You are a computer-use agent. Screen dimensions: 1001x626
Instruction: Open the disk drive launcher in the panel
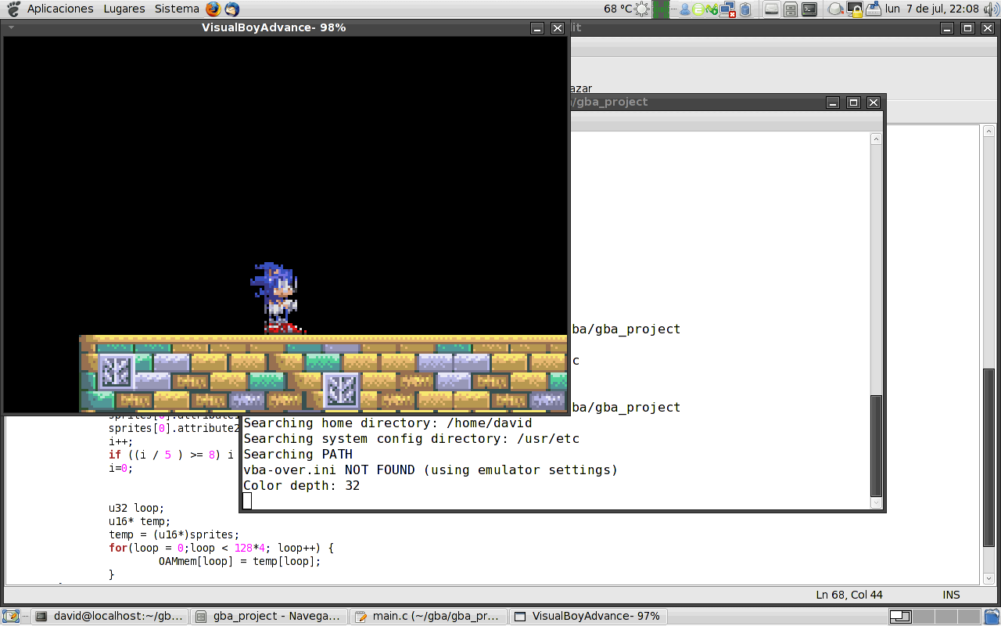point(772,9)
